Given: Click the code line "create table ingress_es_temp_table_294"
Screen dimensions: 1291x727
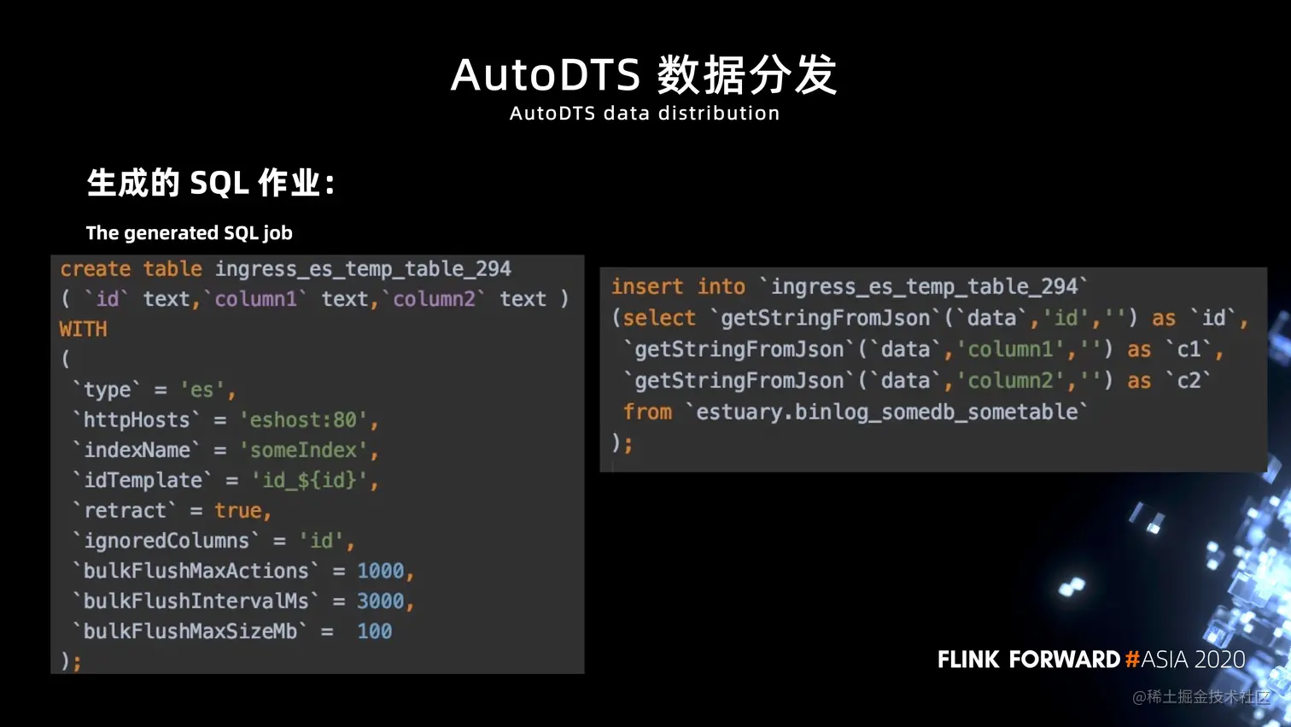Looking at the screenshot, I should [x=286, y=269].
